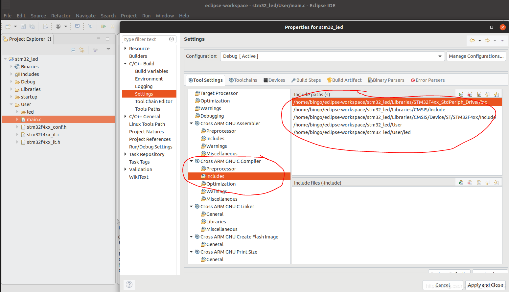
Task: Select Build Variables in properties tree
Action: [x=151, y=71]
